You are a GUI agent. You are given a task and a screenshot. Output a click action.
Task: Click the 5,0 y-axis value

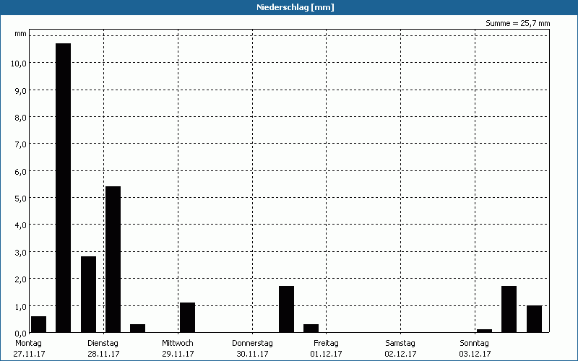pos(20,199)
